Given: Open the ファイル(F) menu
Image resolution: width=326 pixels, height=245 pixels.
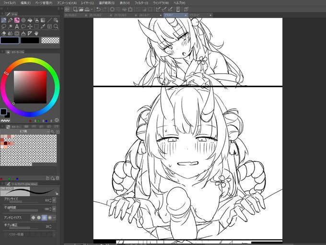Looking at the screenshot, I should (10, 3).
